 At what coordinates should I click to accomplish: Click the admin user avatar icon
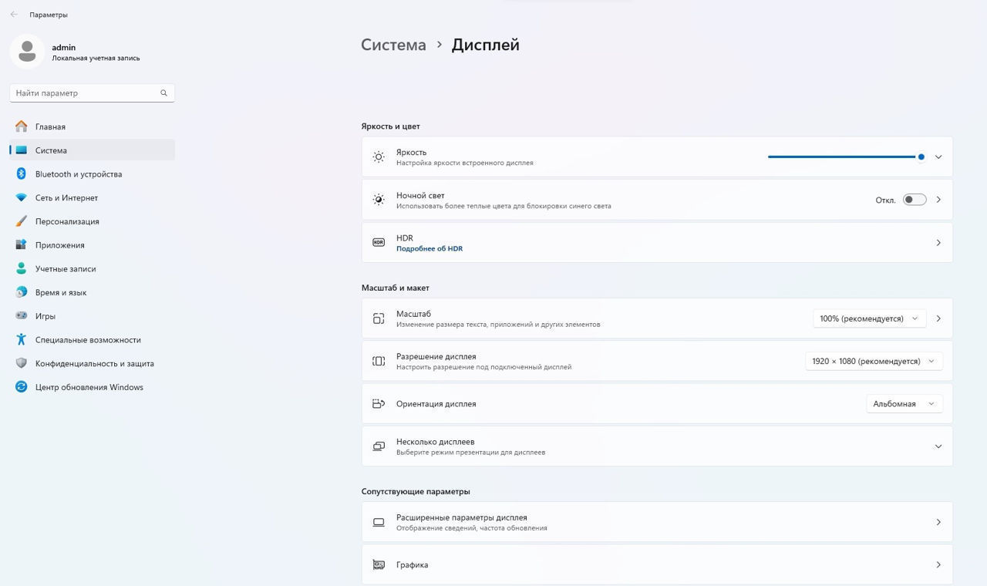tap(27, 52)
